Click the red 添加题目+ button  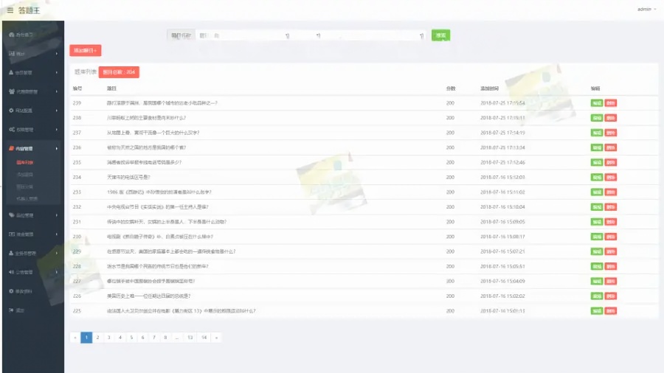click(85, 50)
